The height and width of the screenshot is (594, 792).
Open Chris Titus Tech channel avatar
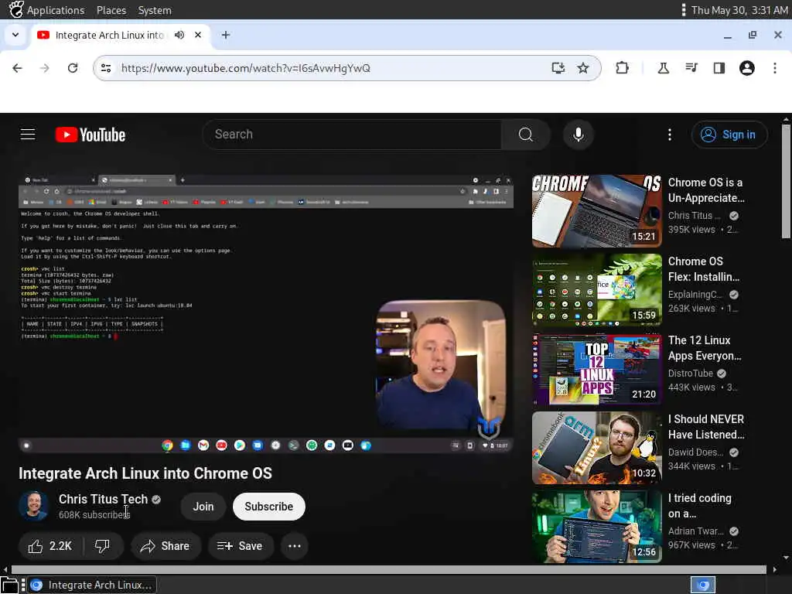coord(34,506)
